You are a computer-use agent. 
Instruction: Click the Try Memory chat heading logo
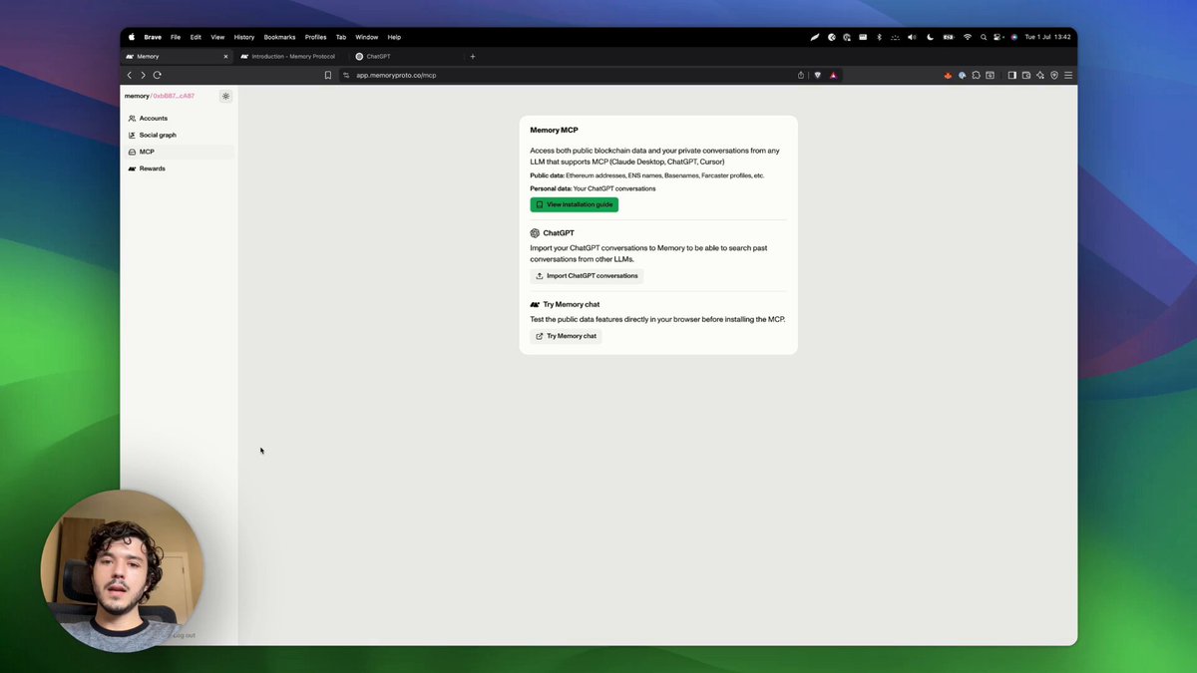(535, 304)
